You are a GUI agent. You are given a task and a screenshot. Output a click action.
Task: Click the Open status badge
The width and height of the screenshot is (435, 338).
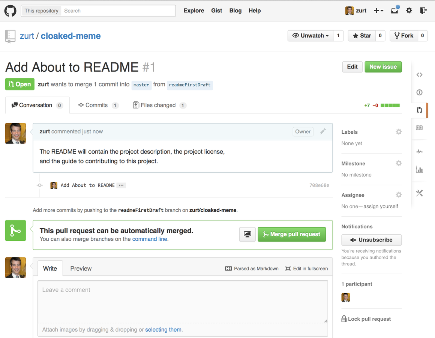[x=20, y=84]
